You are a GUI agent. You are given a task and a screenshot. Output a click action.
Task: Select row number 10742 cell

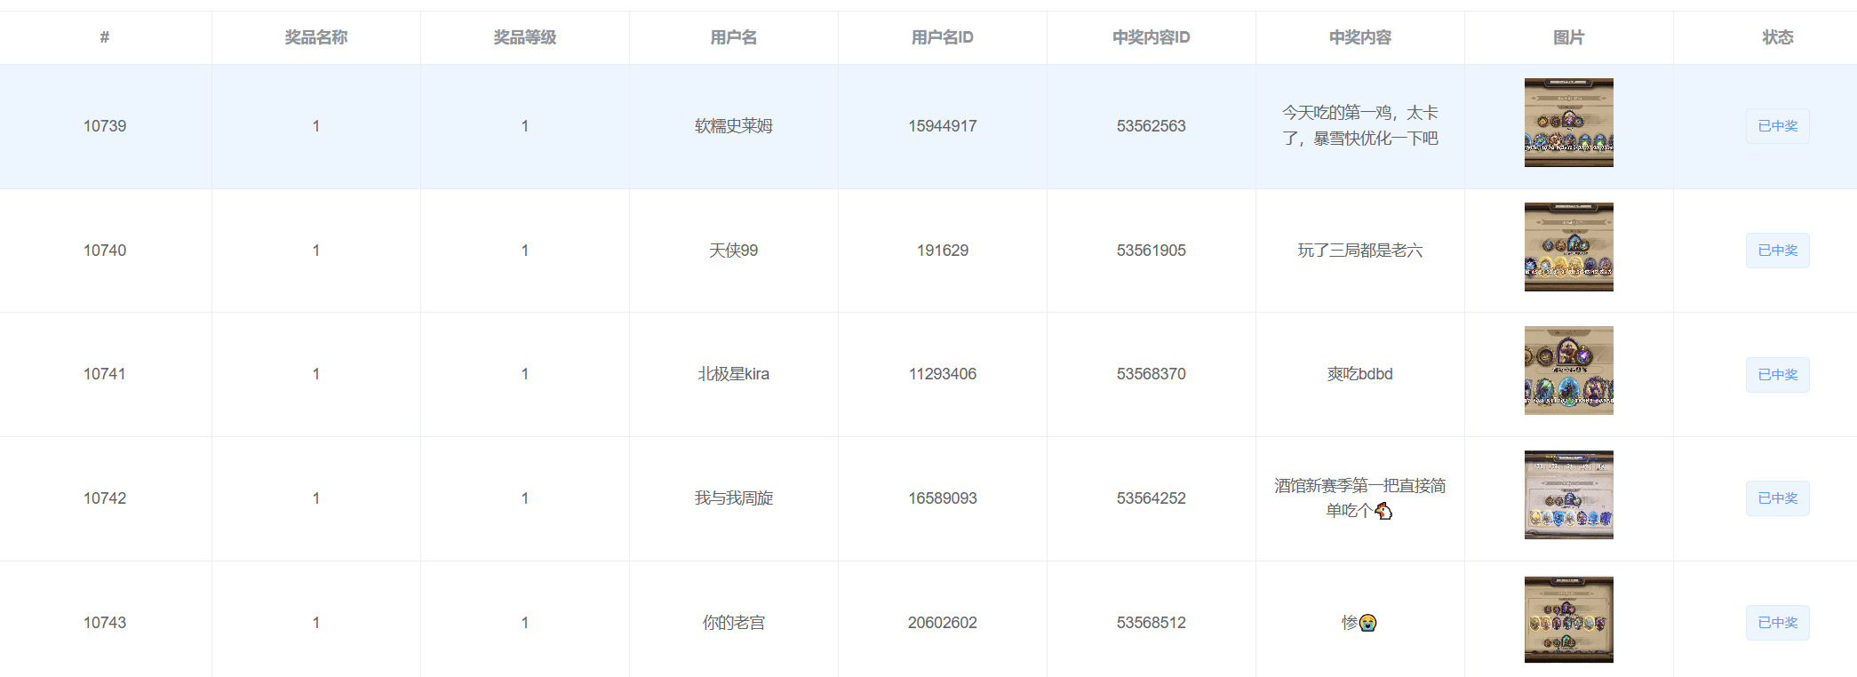tap(105, 498)
